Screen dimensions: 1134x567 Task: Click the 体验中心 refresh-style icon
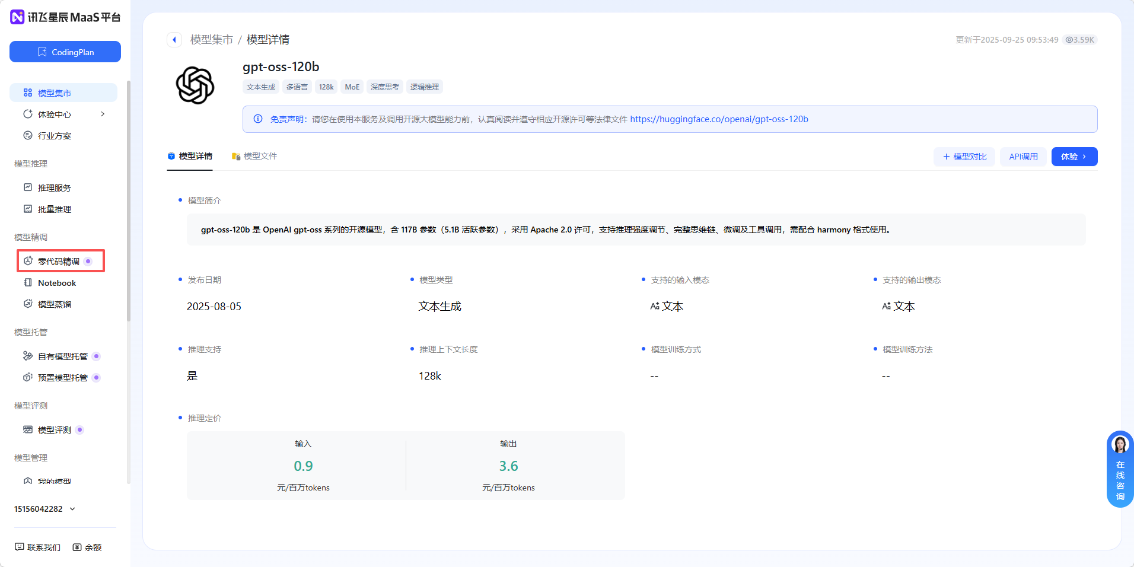point(28,114)
